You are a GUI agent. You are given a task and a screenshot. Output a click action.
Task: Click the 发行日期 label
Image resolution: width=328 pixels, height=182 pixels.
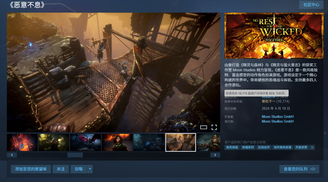click(x=231, y=109)
